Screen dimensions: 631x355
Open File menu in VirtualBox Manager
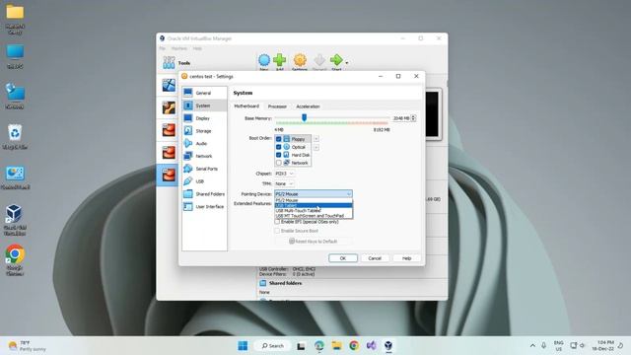point(162,48)
